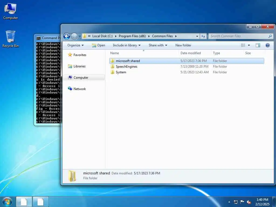Click the microsoft shared folder icon
Image resolution: width=276 pixels, height=207 pixels.
tap(112, 61)
